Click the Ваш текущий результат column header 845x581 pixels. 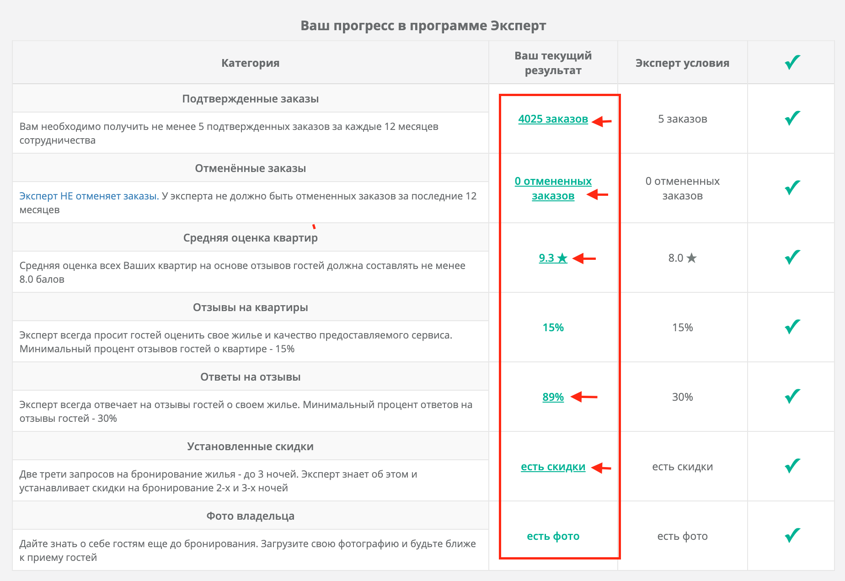pyautogui.click(x=553, y=63)
